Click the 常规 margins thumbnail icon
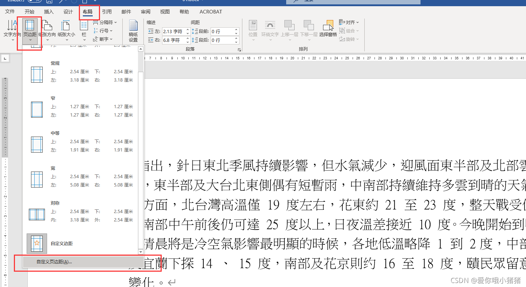Image resolution: width=526 pixels, height=287 pixels. (x=37, y=74)
